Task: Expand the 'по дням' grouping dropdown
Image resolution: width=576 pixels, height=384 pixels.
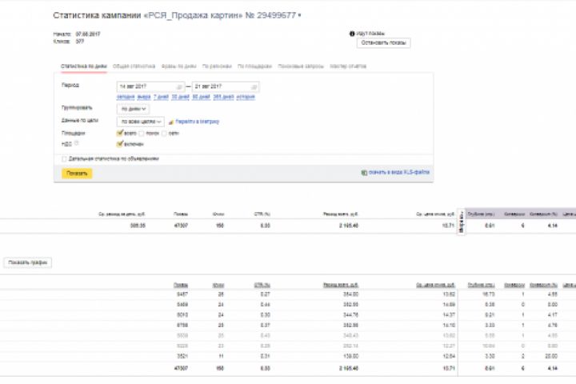Action: tap(132, 108)
